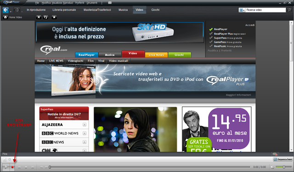294x172 pixels.
Task: Click the fast forward button
Action: coord(46,167)
